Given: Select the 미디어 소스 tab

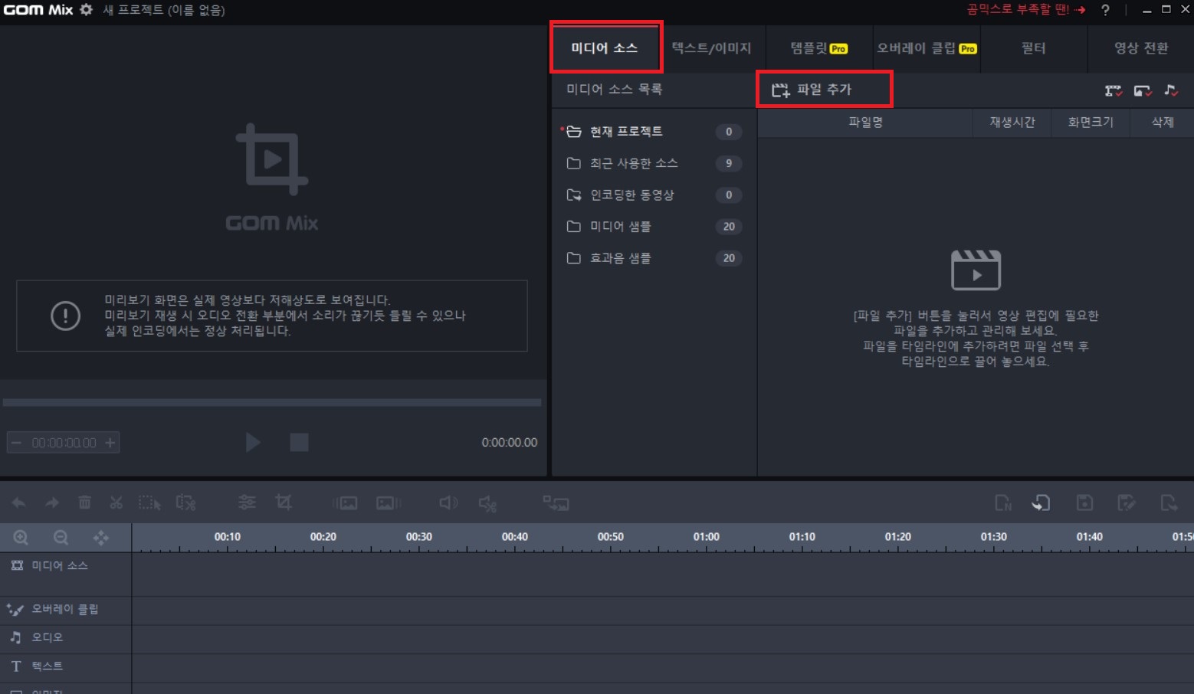Looking at the screenshot, I should [x=605, y=48].
